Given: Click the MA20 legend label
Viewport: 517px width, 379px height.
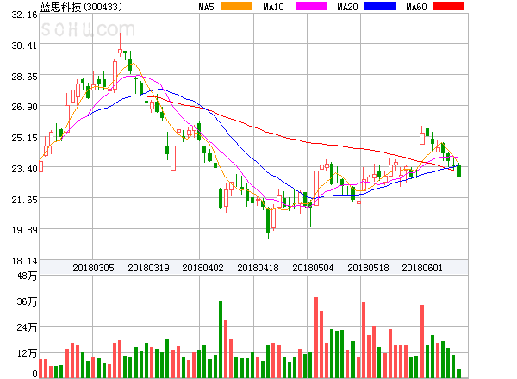Looking at the screenshot, I should click(x=347, y=7).
